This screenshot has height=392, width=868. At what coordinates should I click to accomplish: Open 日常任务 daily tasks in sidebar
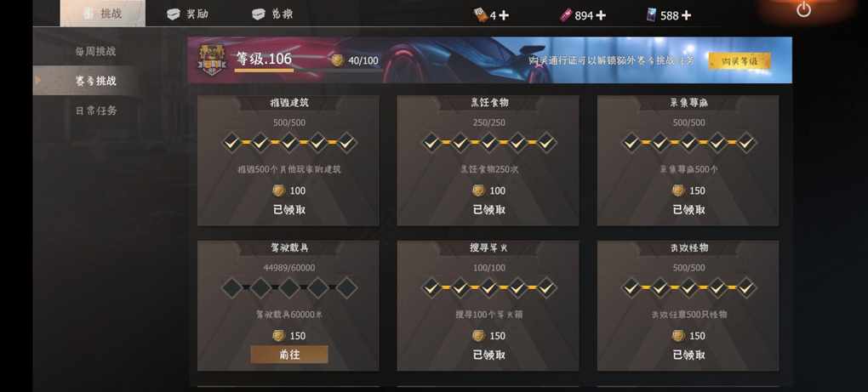pyautogui.click(x=96, y=111)
